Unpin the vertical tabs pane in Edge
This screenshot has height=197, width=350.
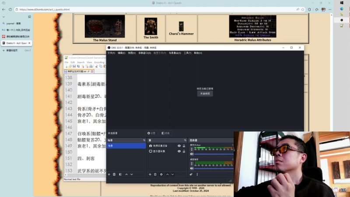click(x=29, y=17)
